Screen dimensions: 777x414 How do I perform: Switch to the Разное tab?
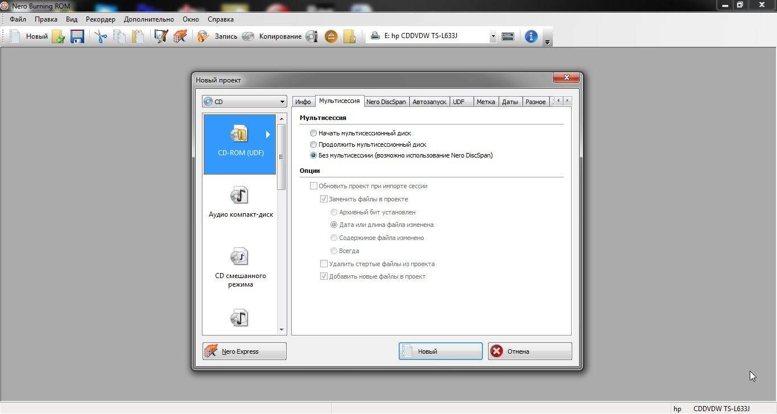click(536, 102)
